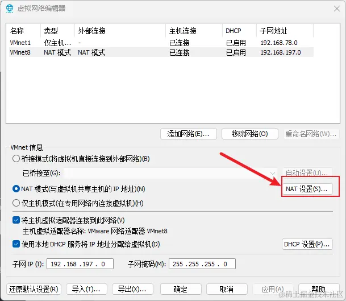
Task: Confirm with the 确定 button
Action: [x=181, y=289]
